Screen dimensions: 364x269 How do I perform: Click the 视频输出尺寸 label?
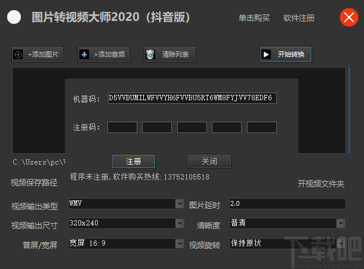click(x=35, y=225)
